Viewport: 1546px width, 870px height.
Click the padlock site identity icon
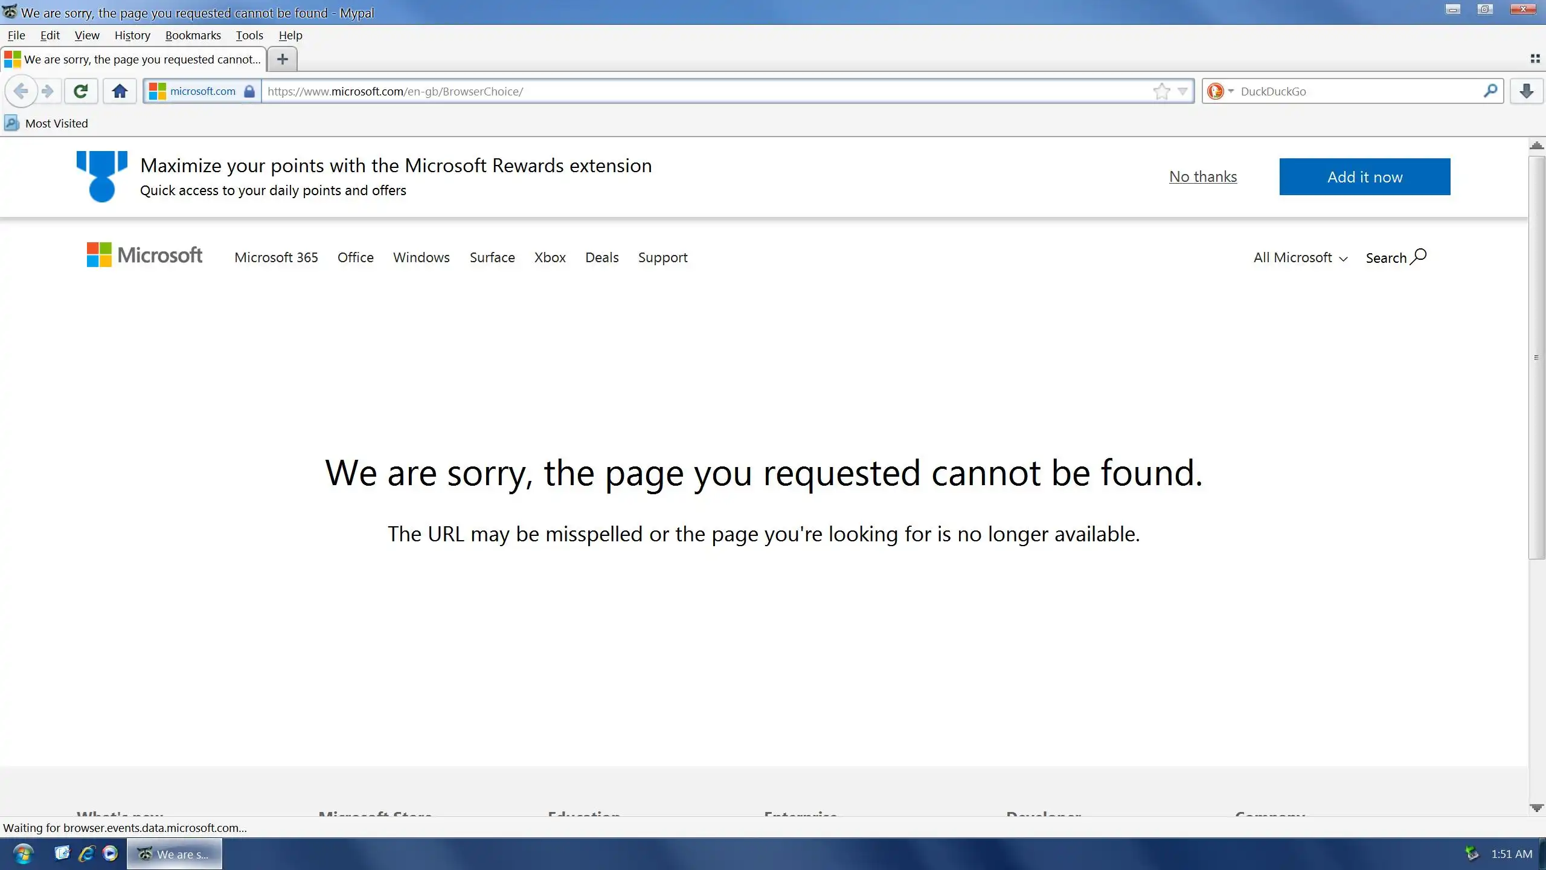tap(249, 91)
